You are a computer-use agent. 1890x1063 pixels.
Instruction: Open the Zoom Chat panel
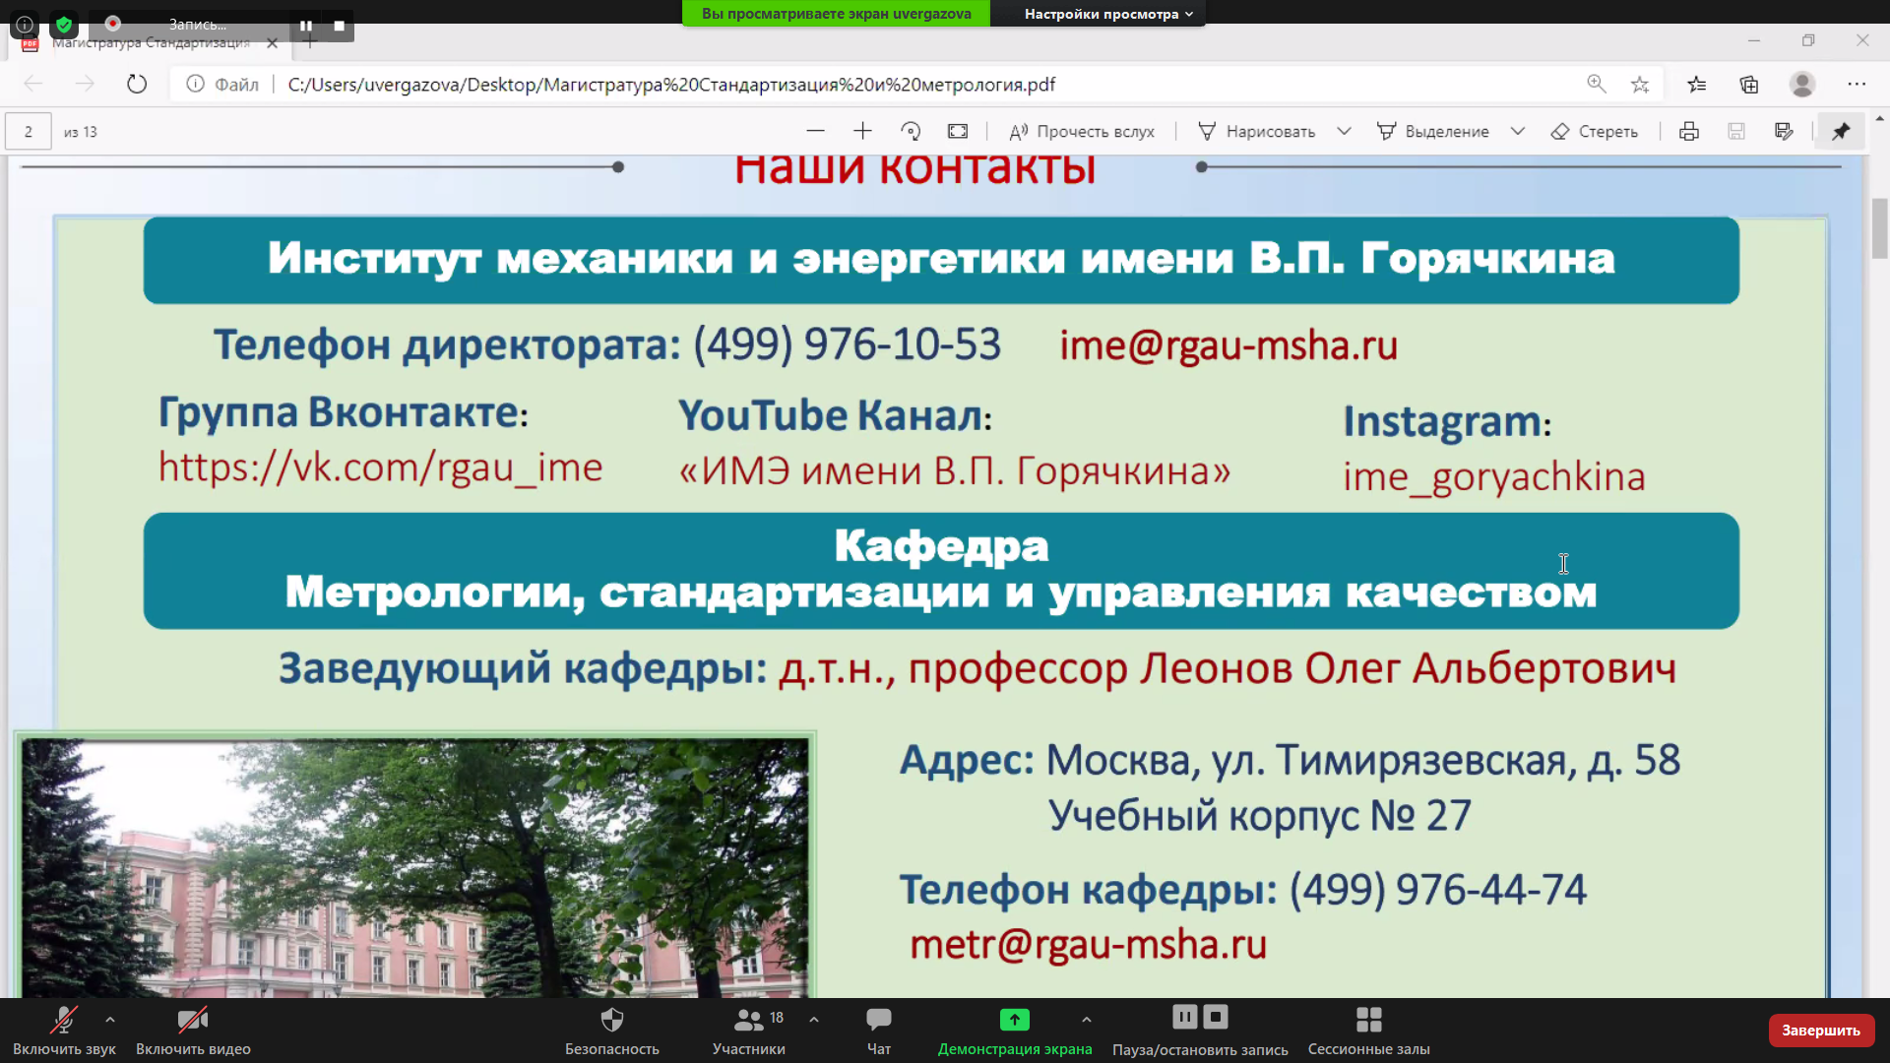pos(878,1030)
